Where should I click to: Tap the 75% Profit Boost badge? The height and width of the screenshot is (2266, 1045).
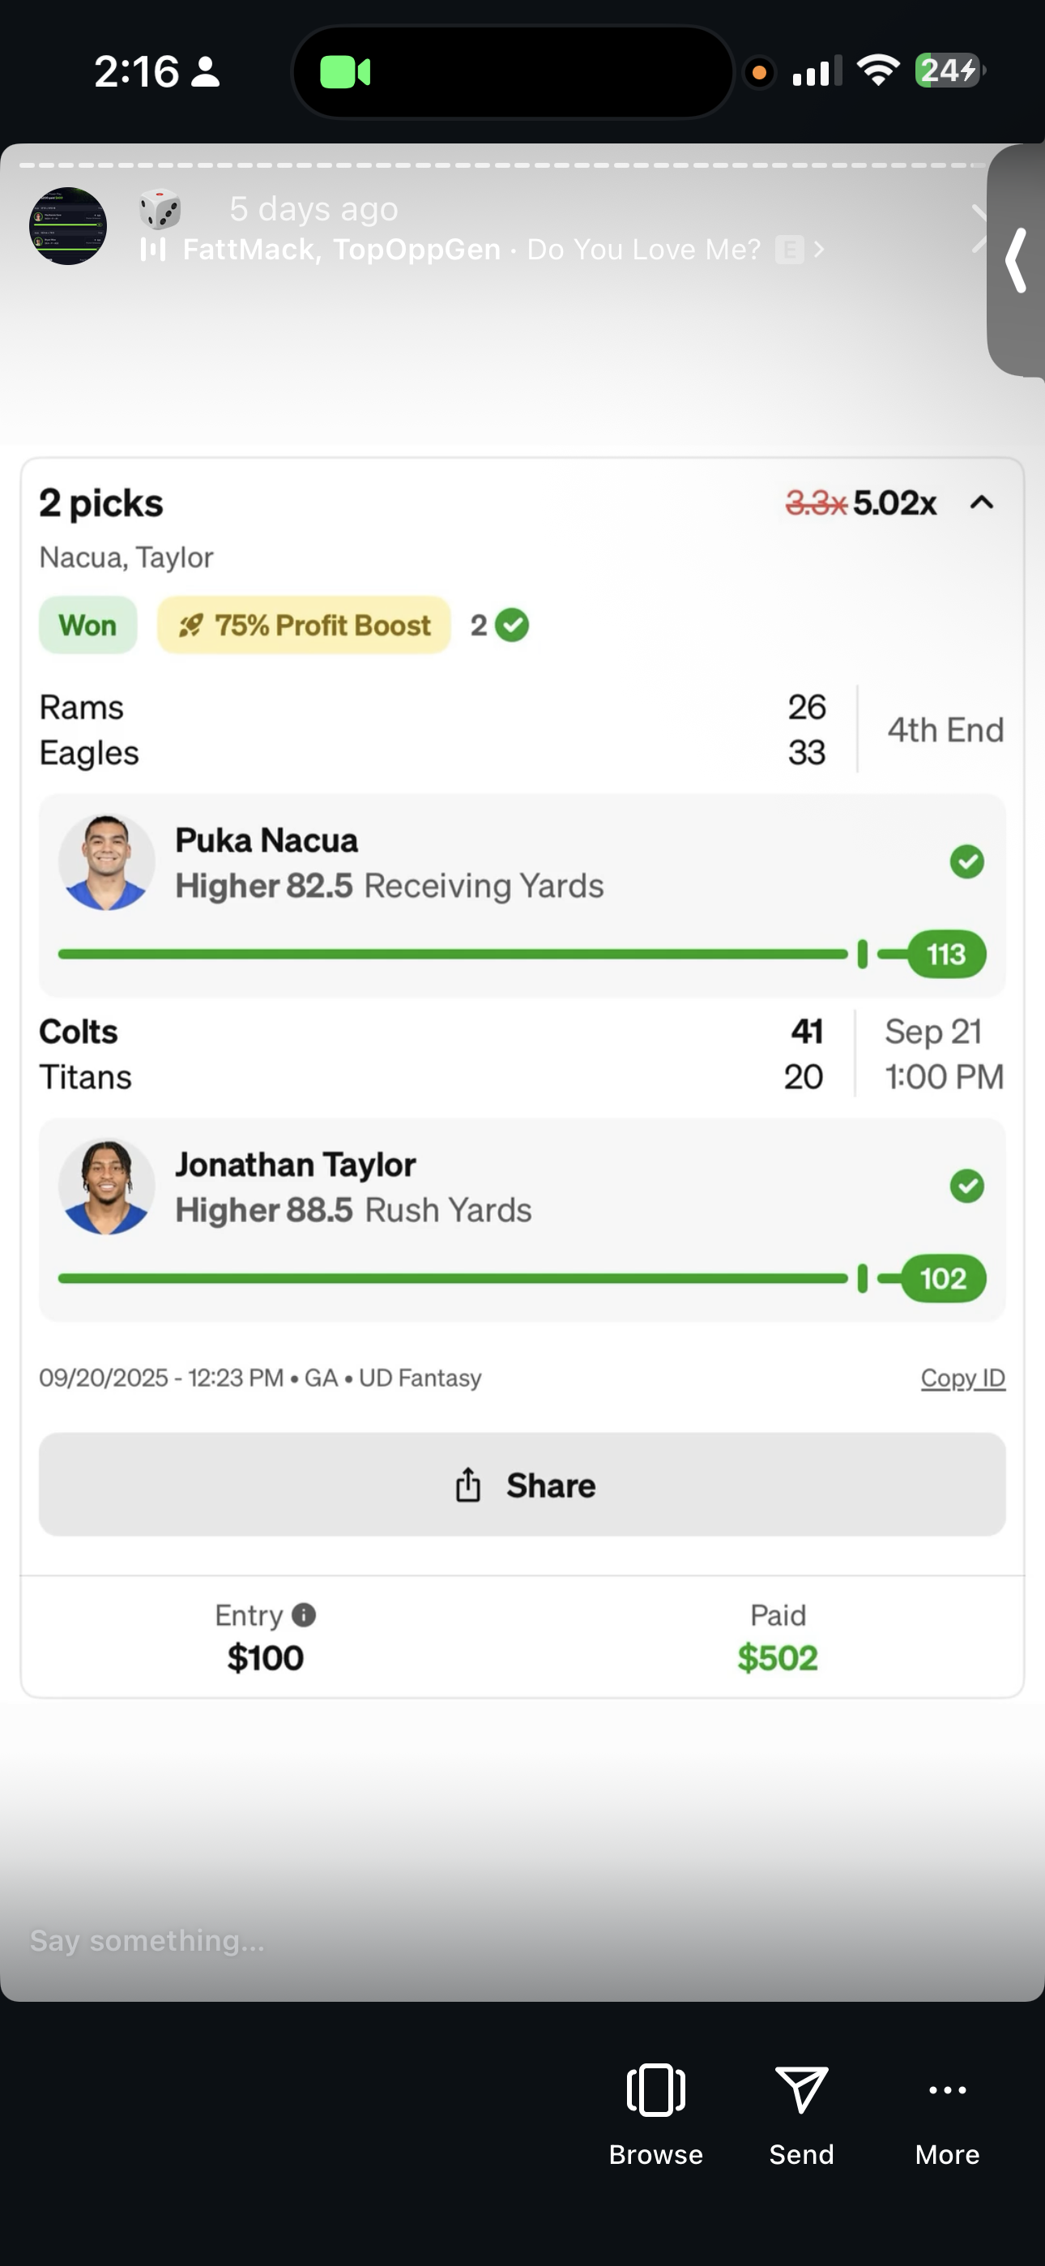click(x=305, y=626)
